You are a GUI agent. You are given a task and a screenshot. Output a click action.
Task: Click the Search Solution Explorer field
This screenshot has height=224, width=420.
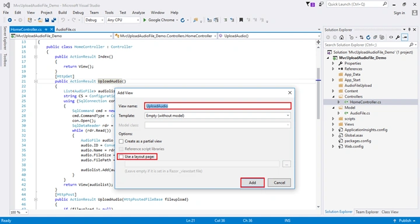[371, 45]
